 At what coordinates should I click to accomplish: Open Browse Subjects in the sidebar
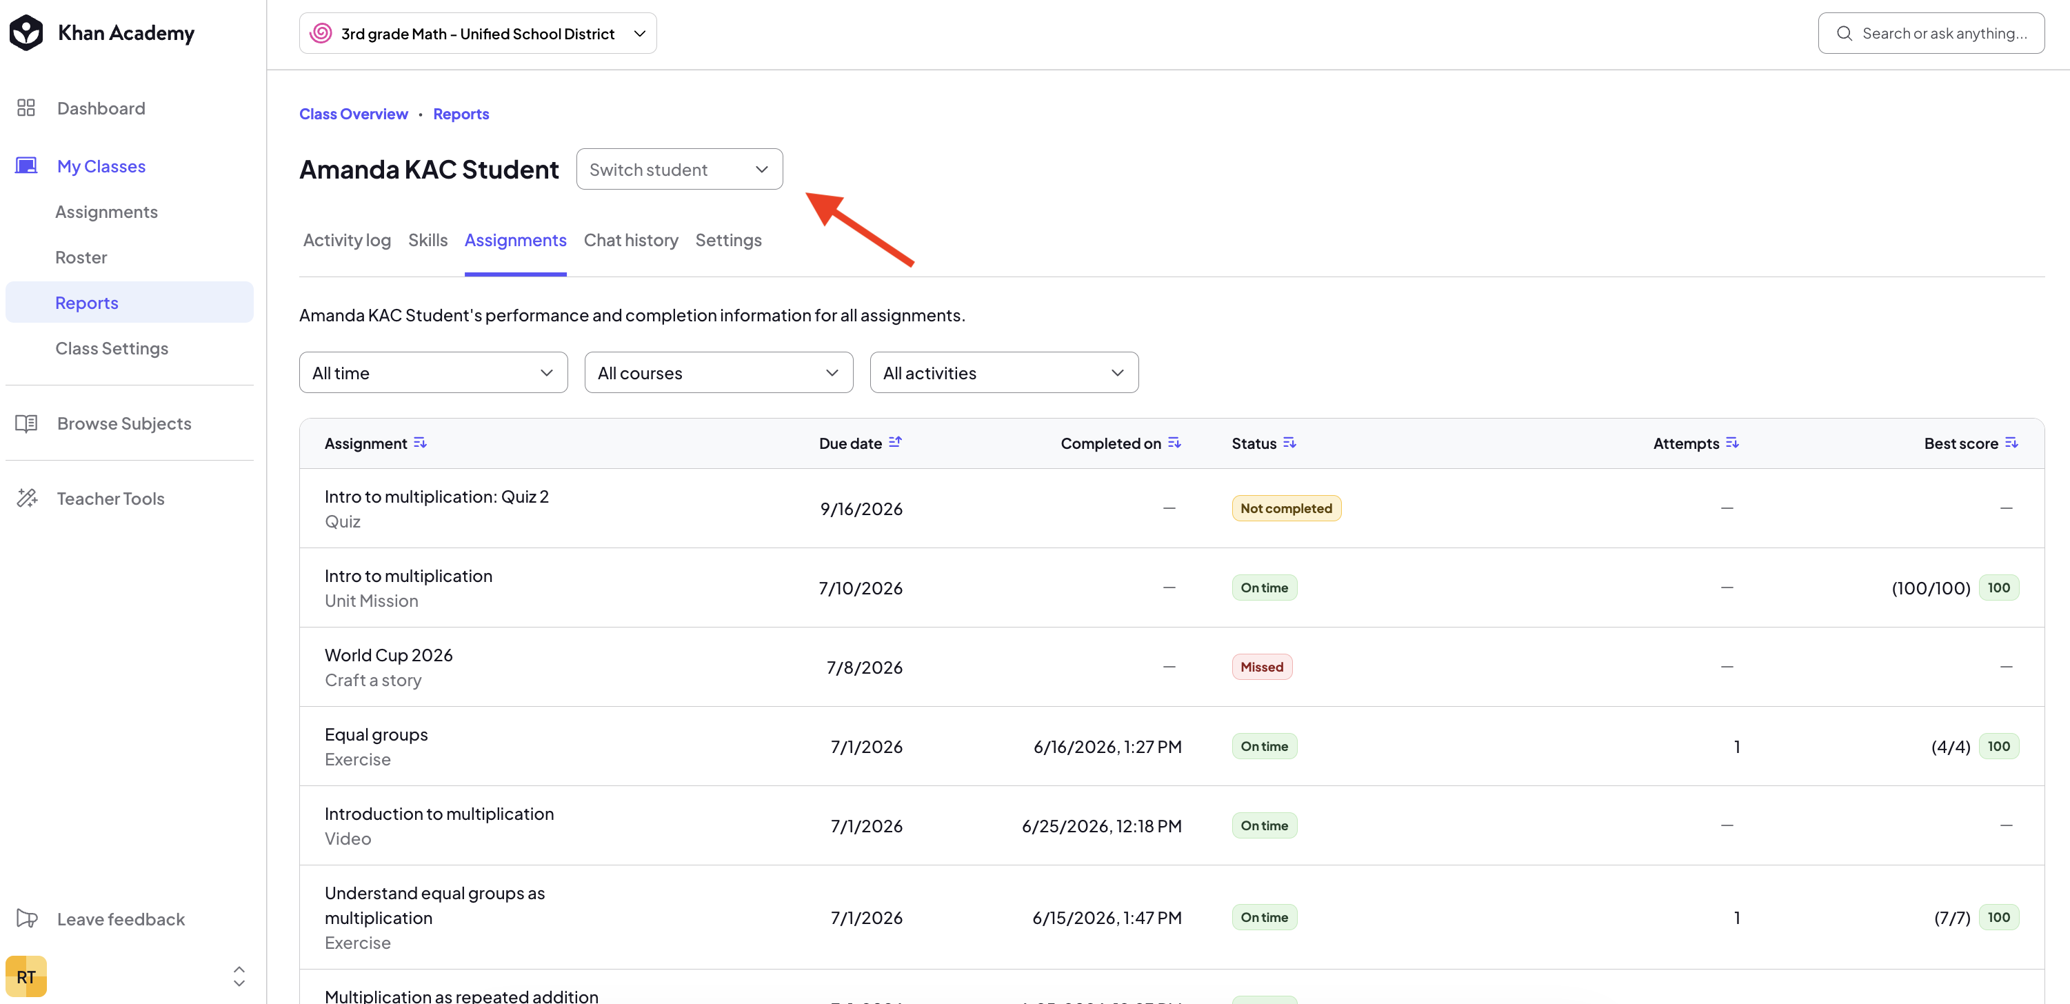coord(123,423)
